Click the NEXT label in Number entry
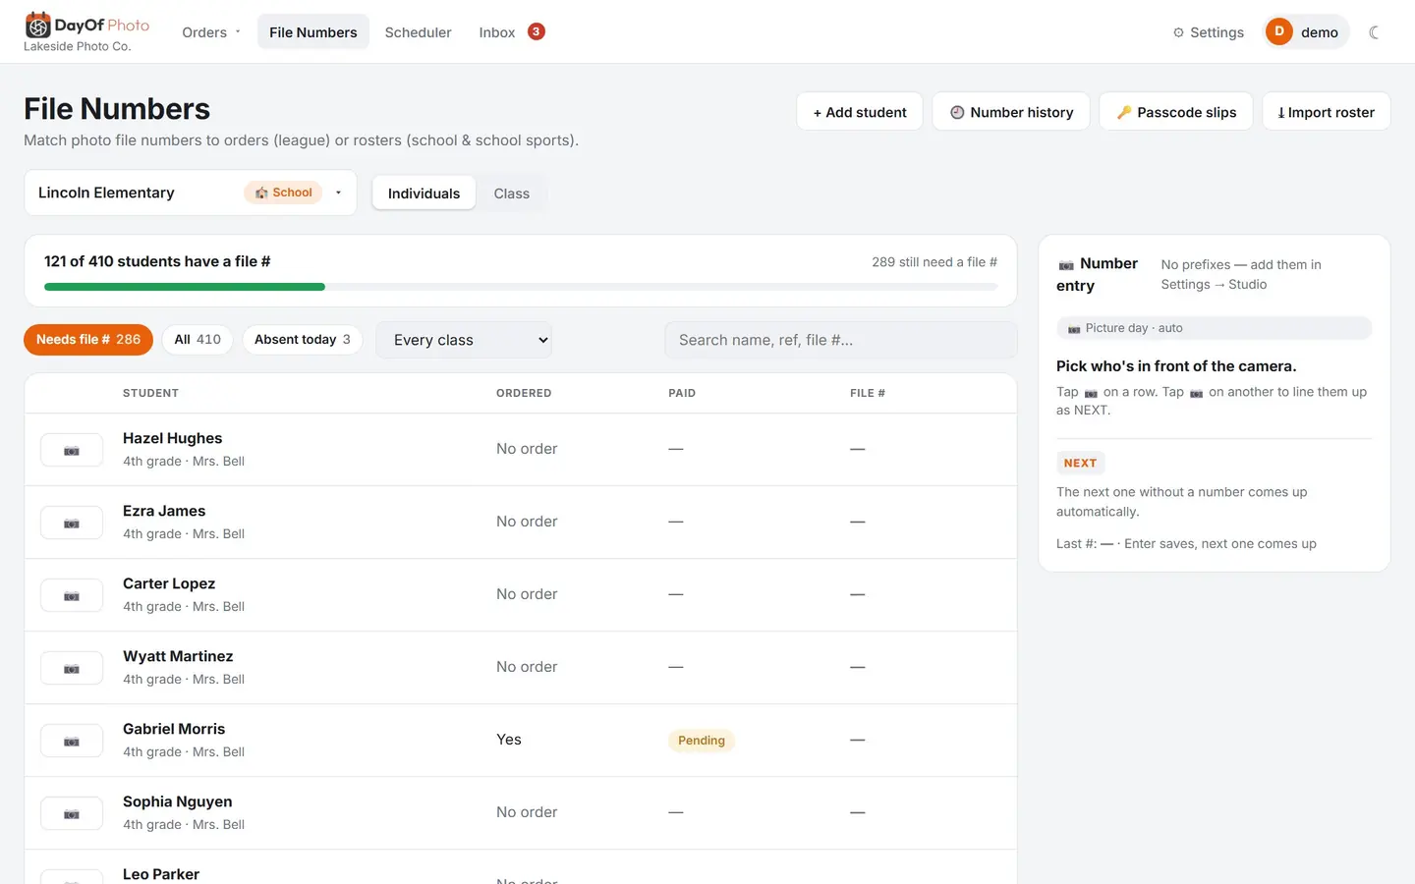 [x=1080, y=463]
